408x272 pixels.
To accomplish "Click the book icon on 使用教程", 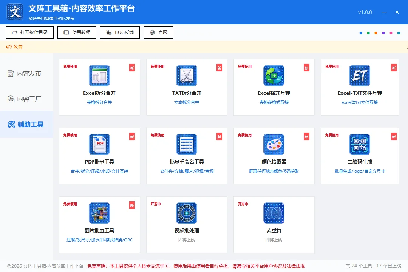I will pyautogui.click(x=66, y=32).
